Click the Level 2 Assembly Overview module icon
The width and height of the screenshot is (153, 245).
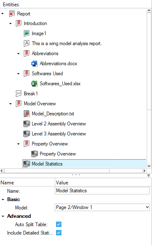pos(27,124)
